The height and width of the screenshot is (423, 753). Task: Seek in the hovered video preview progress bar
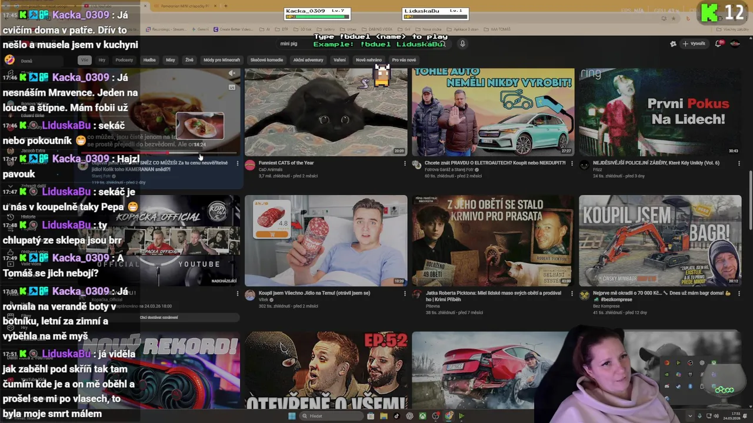coord(159,153)
